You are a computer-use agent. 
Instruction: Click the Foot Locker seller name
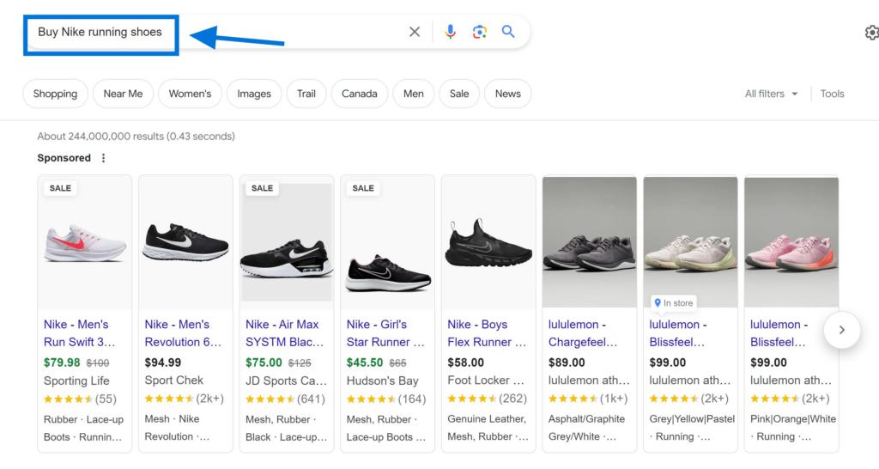[x=486, y=381]
